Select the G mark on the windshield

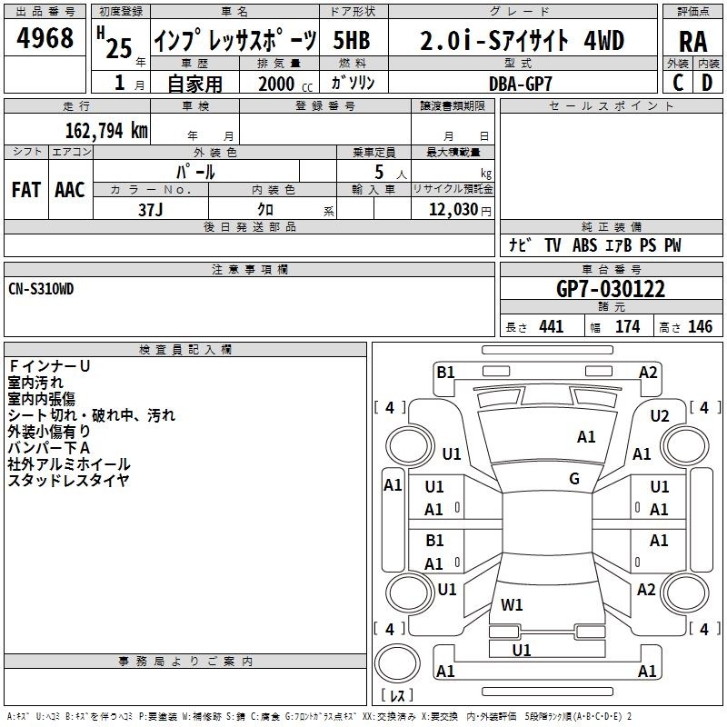point(574,479)
